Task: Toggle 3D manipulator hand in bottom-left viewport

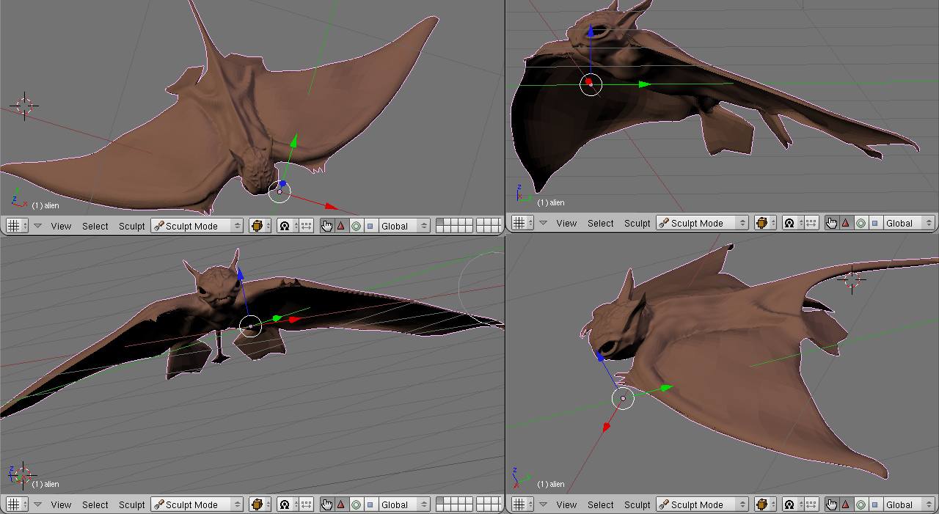Action: [327, 504]
